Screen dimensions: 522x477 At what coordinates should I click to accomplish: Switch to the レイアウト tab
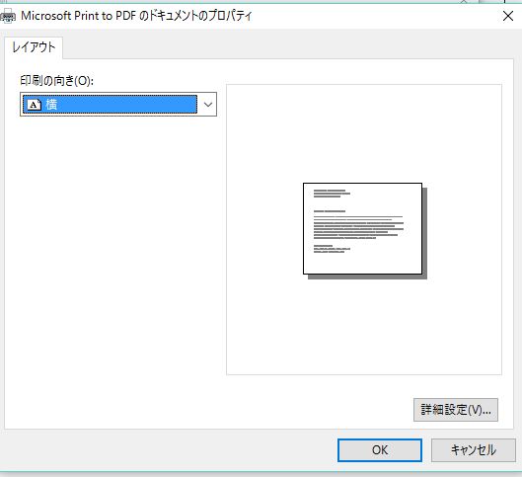coord(34,47)
